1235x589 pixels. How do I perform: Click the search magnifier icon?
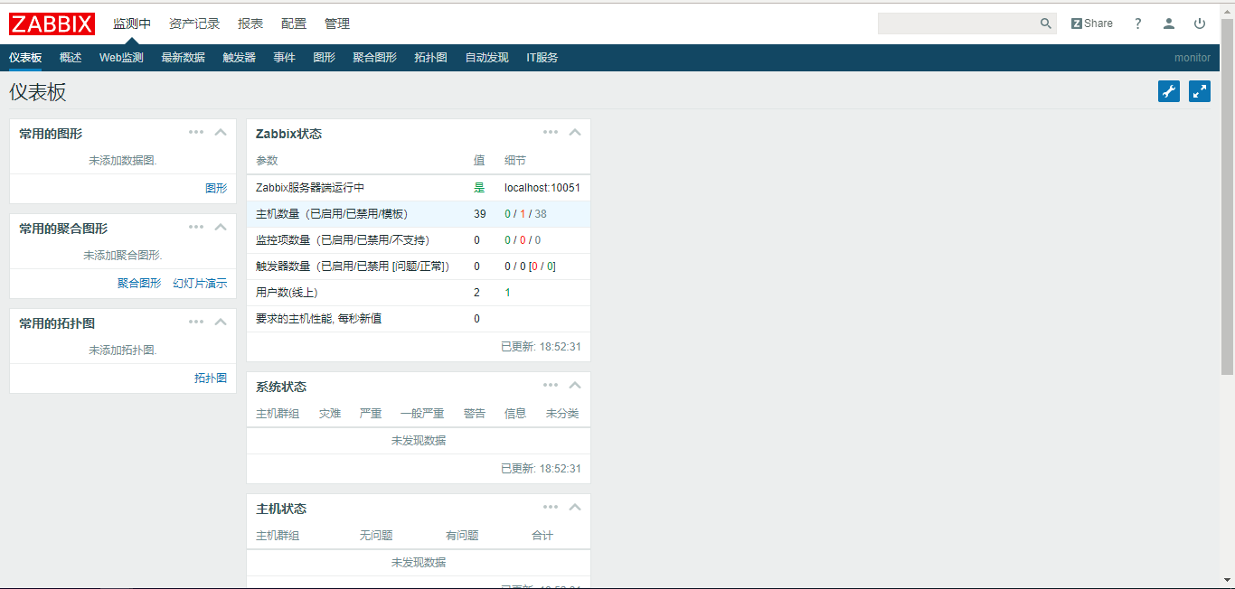click(1045, 23)
